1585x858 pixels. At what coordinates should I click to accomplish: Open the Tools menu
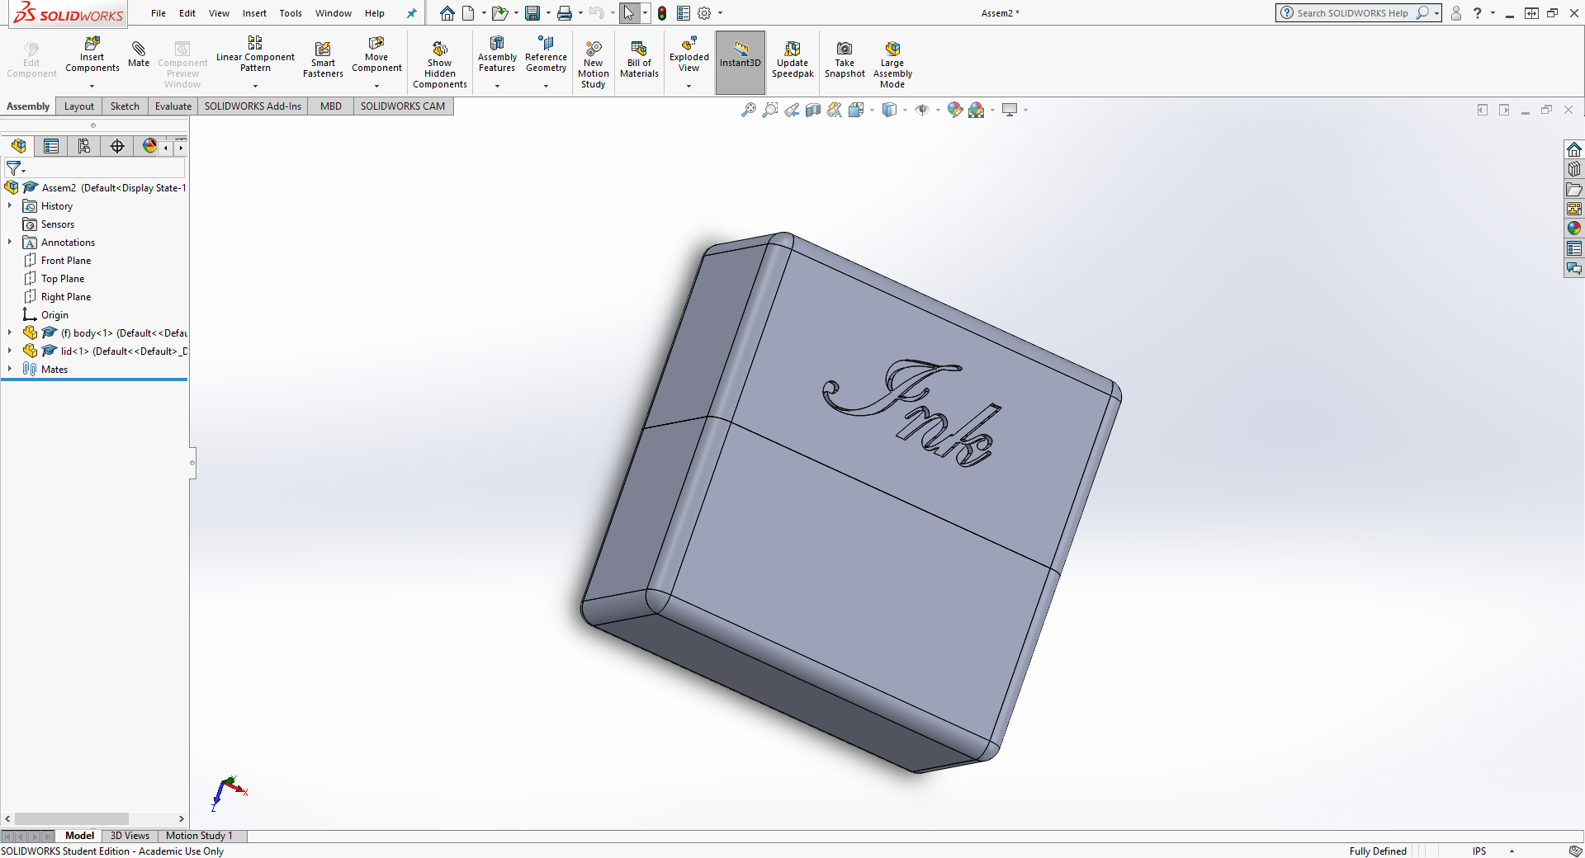point(291,13)
